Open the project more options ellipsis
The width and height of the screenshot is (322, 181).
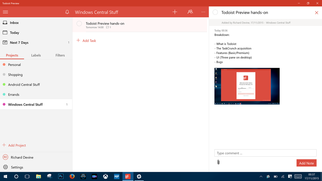point(203,12)
